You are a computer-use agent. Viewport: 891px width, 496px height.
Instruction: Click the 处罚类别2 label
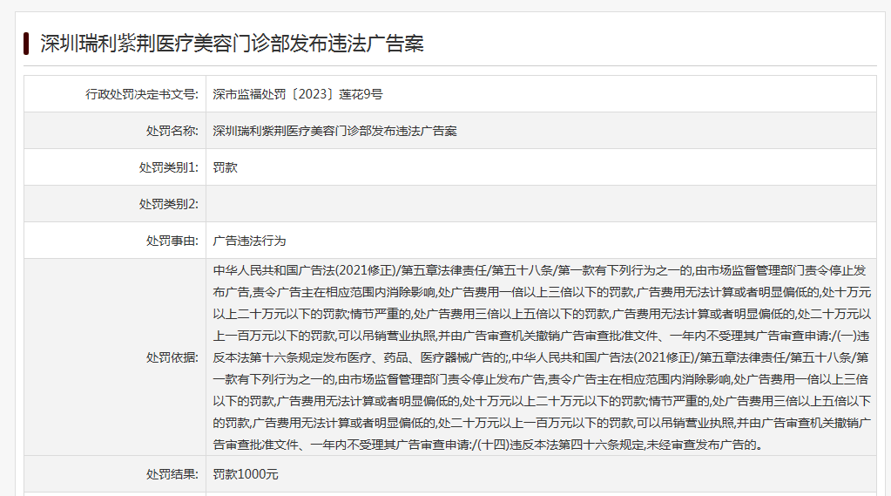pyautogui.click(x=169, y=204)
